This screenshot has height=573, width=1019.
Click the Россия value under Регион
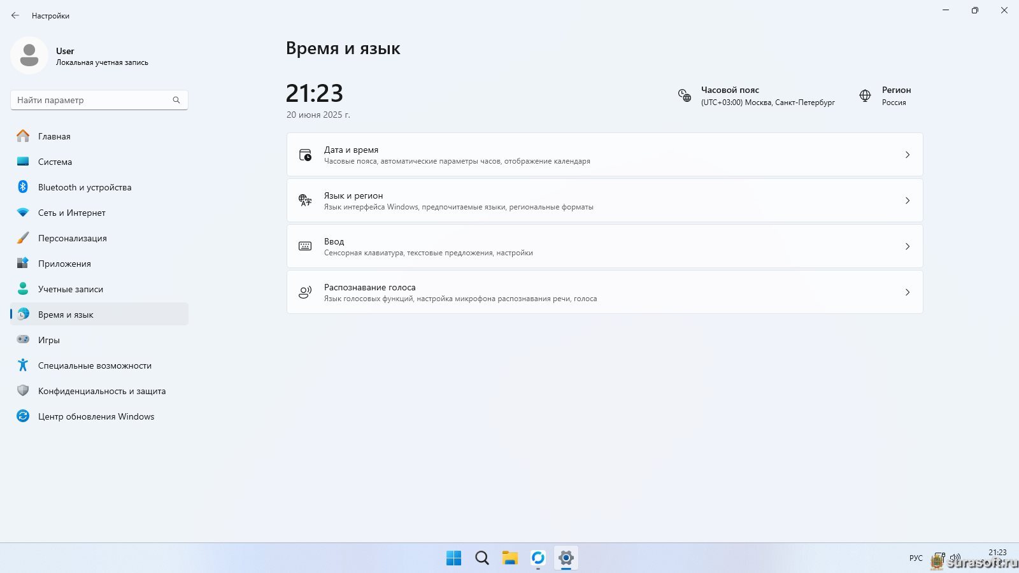(894, 103)
